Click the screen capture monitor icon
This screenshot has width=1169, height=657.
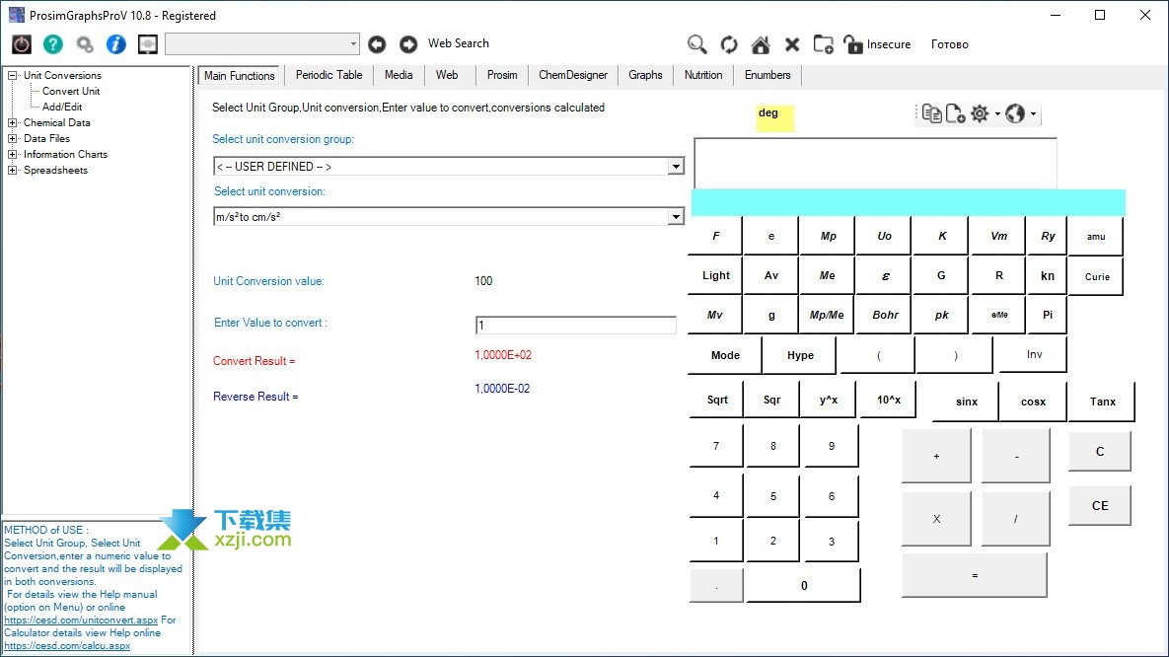click(148, 44)
